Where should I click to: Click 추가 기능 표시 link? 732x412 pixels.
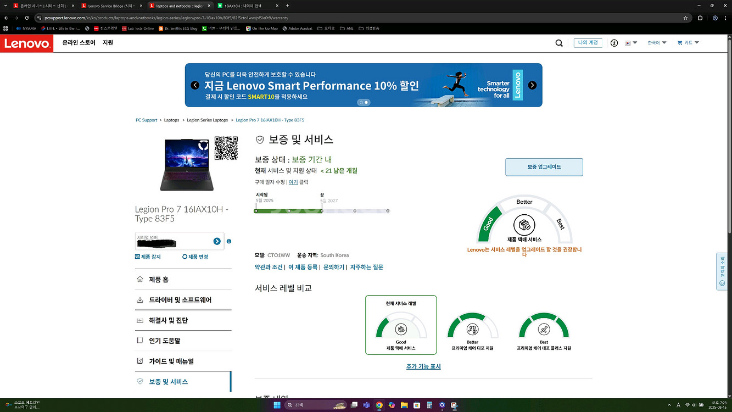click(423, 366)
